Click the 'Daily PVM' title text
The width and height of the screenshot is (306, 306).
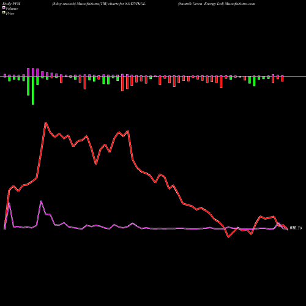[12, 4]
